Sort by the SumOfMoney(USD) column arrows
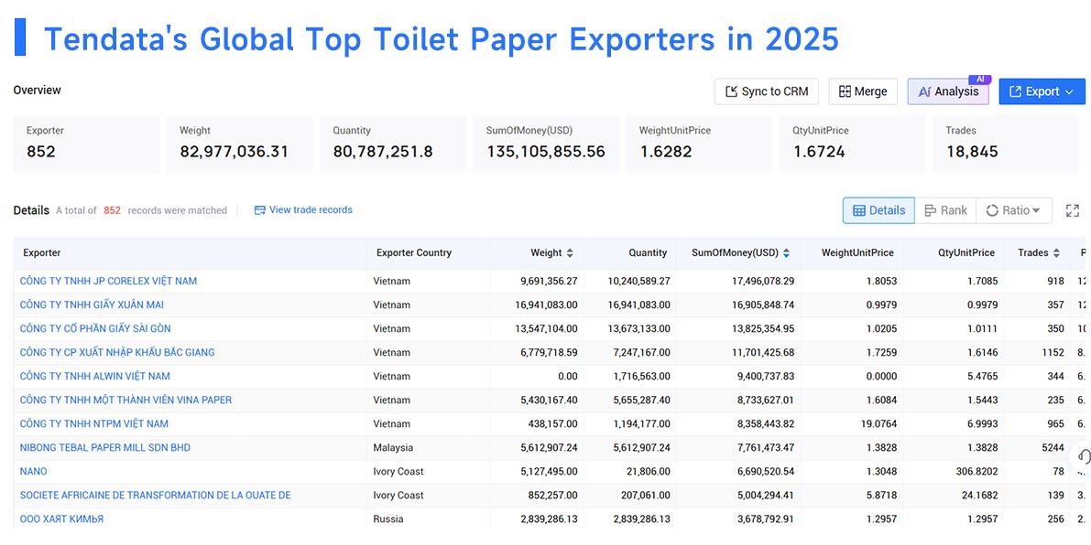 pos(786,253)
